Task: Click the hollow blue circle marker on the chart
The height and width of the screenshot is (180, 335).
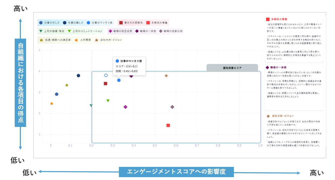Action: tap(106, 75)
